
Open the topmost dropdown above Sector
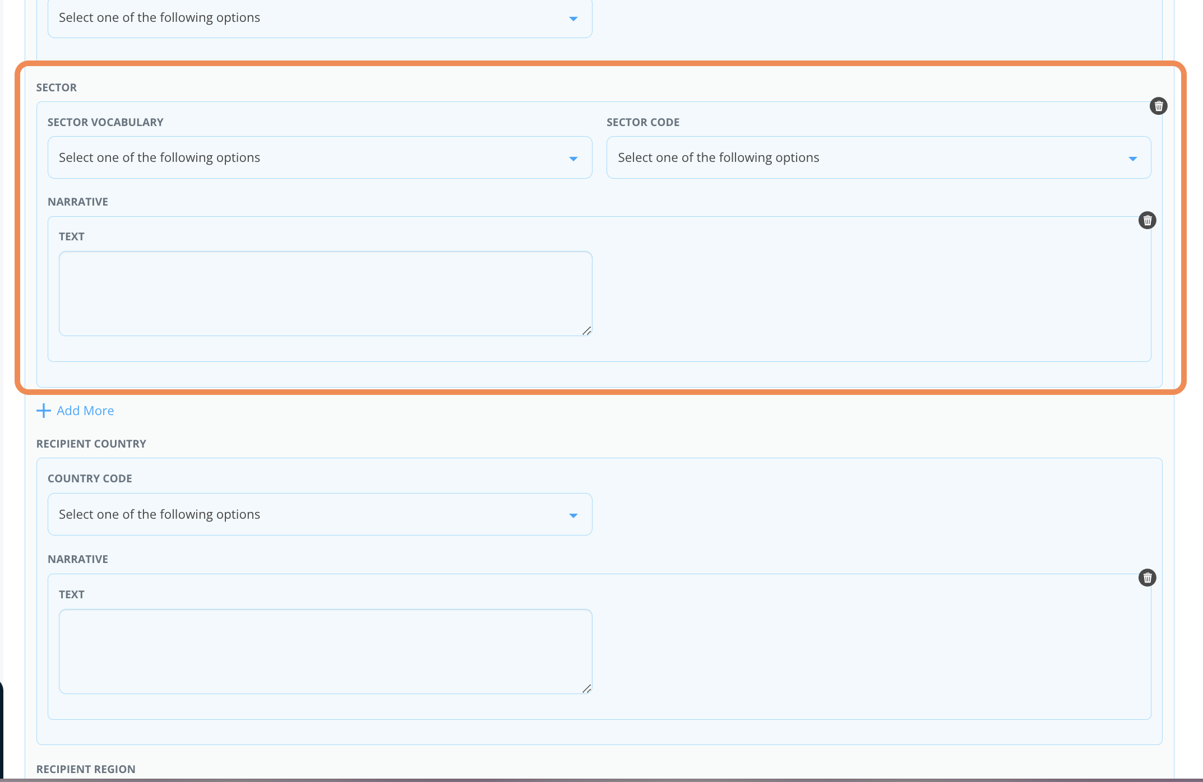coord(320,18)
